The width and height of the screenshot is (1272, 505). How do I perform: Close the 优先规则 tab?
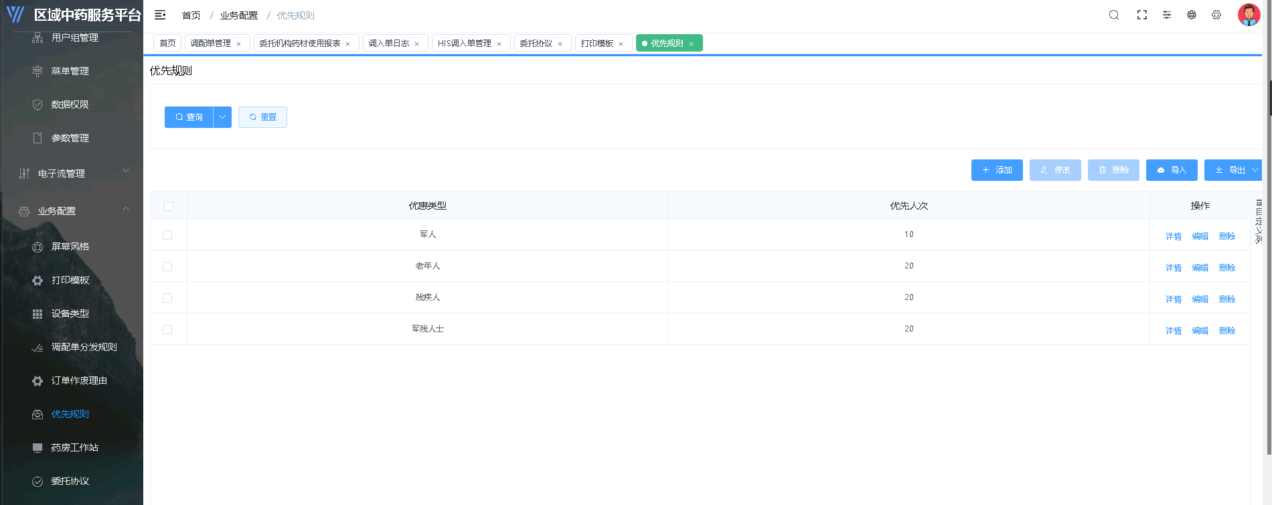click(691, 44)
